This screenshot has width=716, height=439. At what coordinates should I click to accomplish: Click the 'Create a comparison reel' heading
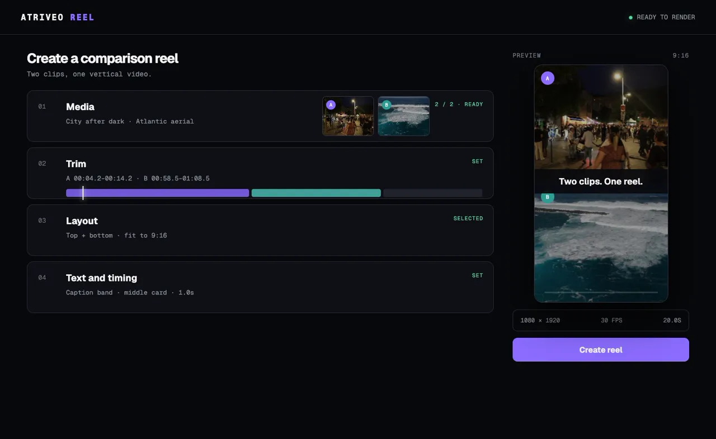pos(103,58)
